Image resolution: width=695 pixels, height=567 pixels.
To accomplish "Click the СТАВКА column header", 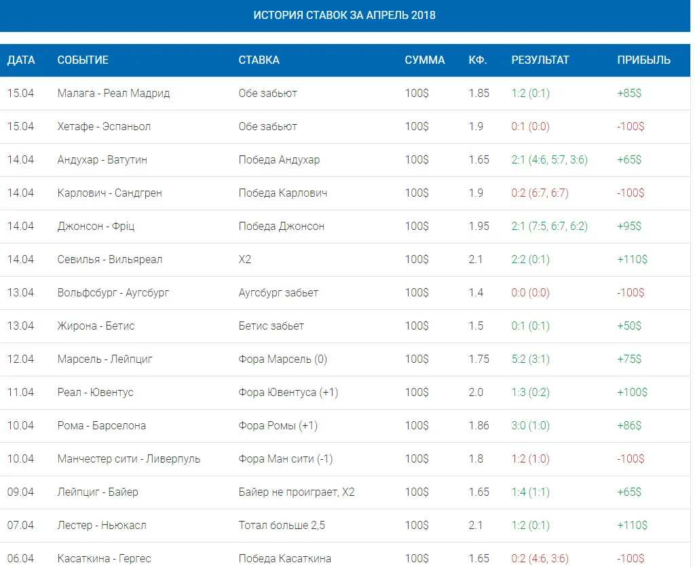I will [259, 60].
